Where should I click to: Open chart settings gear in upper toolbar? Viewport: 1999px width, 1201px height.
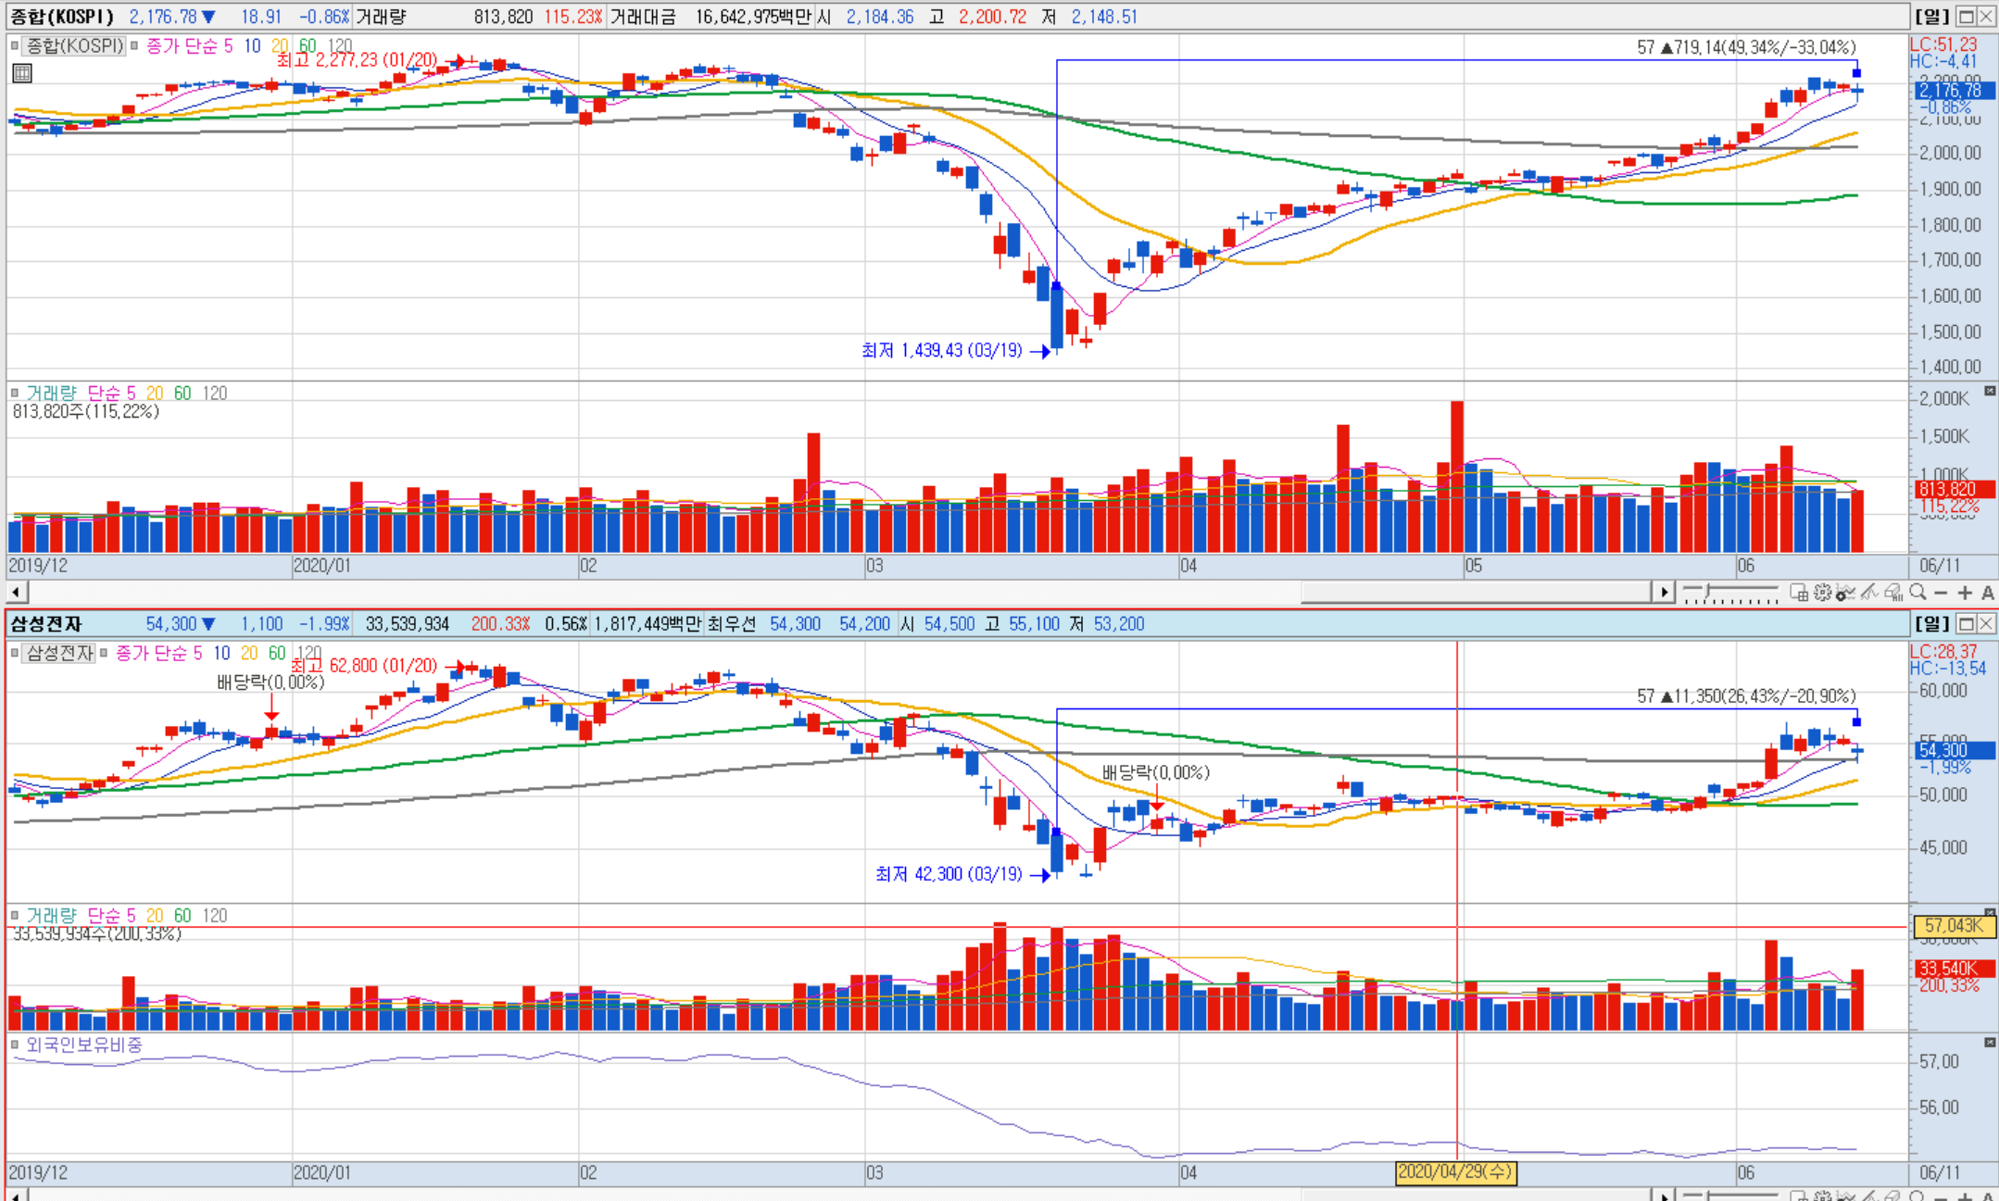pyautogui.click(x=1822, y=593)
